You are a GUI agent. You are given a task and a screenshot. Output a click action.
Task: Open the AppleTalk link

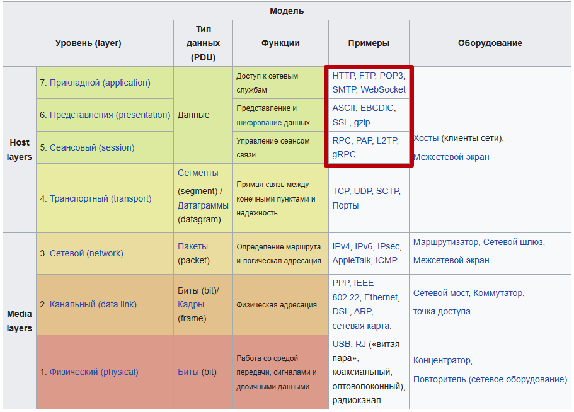point(352,260)
